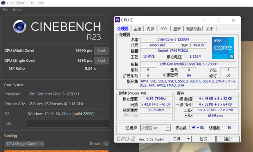
Task: Start the CPU Single Core benchmark
Action: click(x=101, y=60)
